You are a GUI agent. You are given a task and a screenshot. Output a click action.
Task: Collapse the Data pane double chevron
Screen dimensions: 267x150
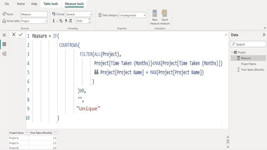click(x=264, y=35)
